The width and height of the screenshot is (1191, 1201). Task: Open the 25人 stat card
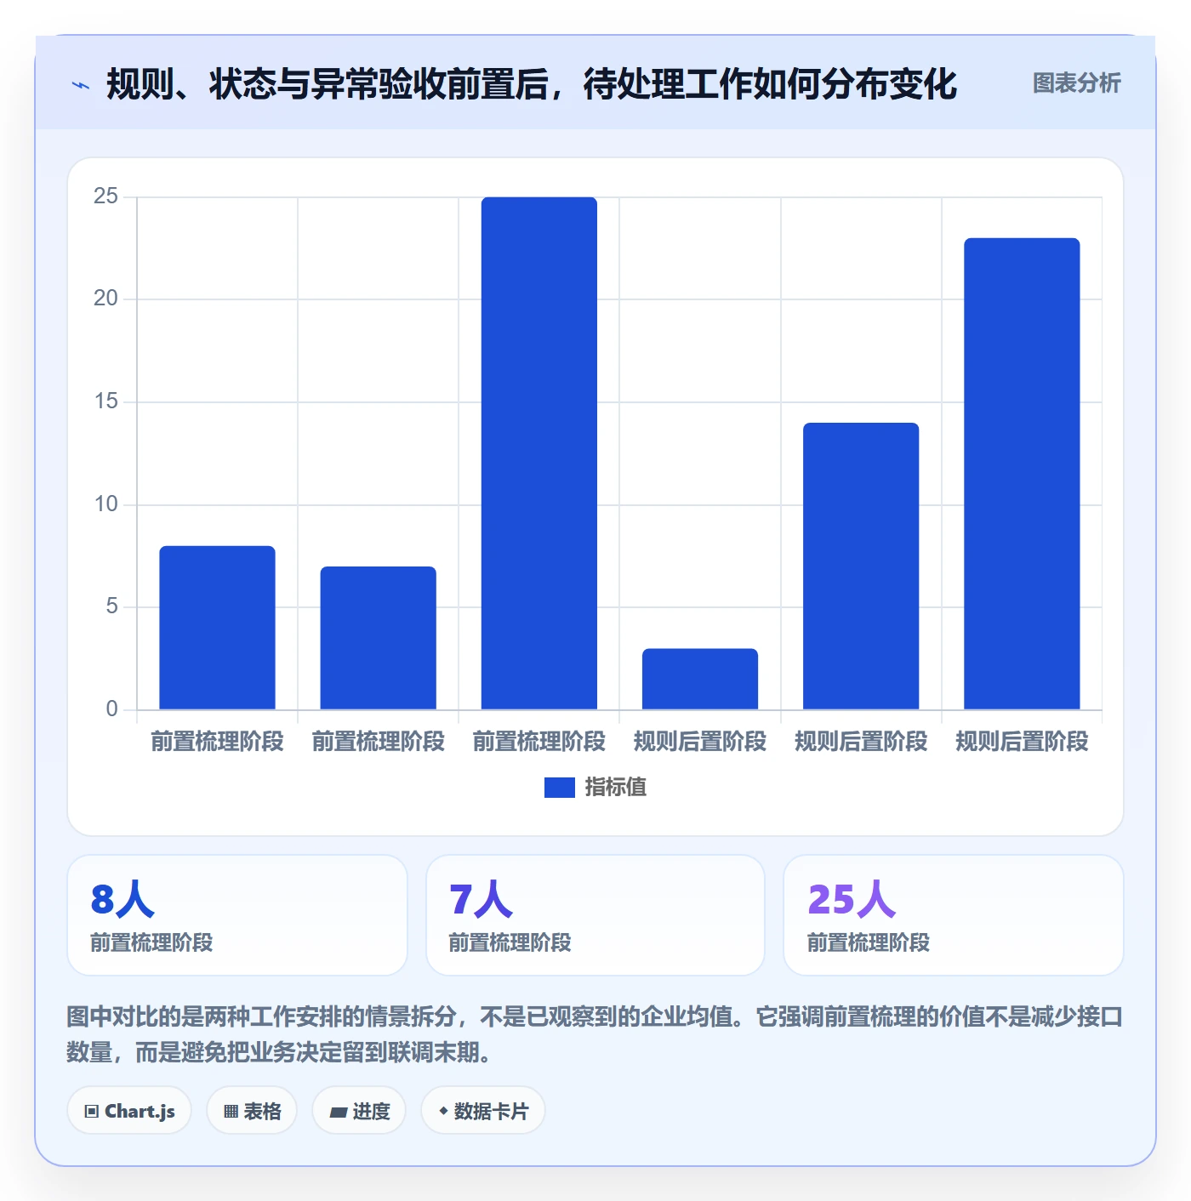point(954,915)
